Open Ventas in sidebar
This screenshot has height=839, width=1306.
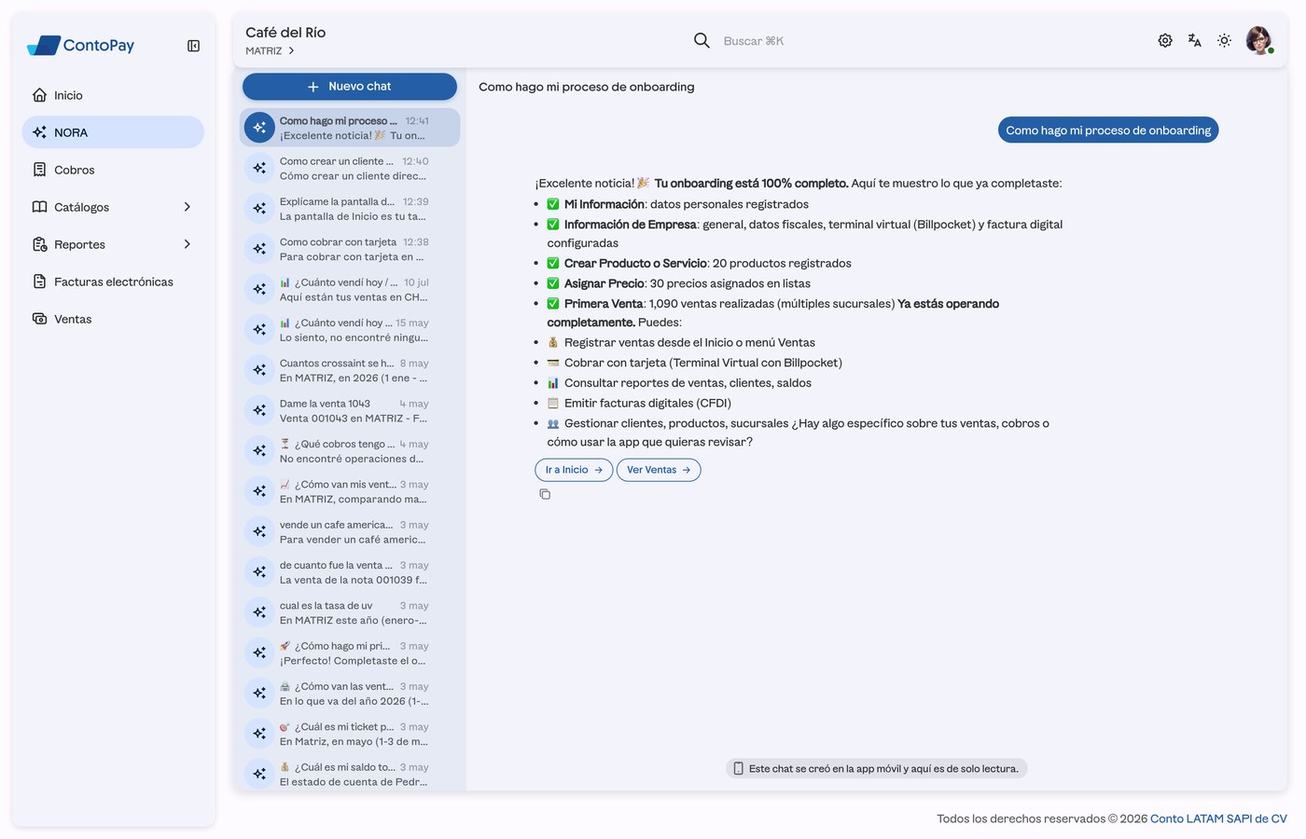113,319
